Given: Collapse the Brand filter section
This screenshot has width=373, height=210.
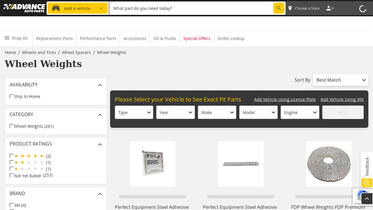Looking at the screenshot, I should (x=100, y=194).
